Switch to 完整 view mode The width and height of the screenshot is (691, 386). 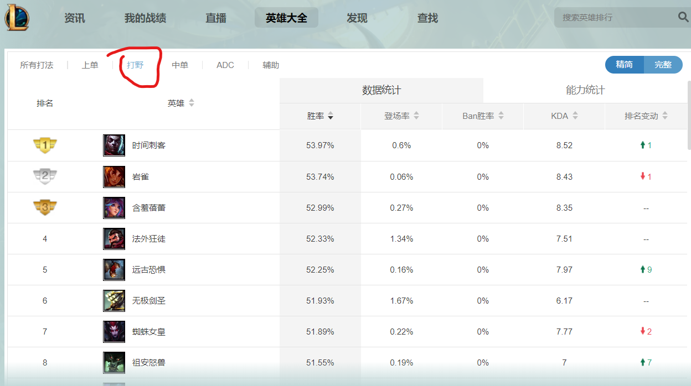(x=663, y=65)
